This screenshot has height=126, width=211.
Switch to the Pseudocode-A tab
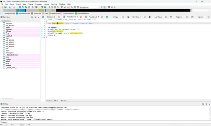click(x=94, y=17)
